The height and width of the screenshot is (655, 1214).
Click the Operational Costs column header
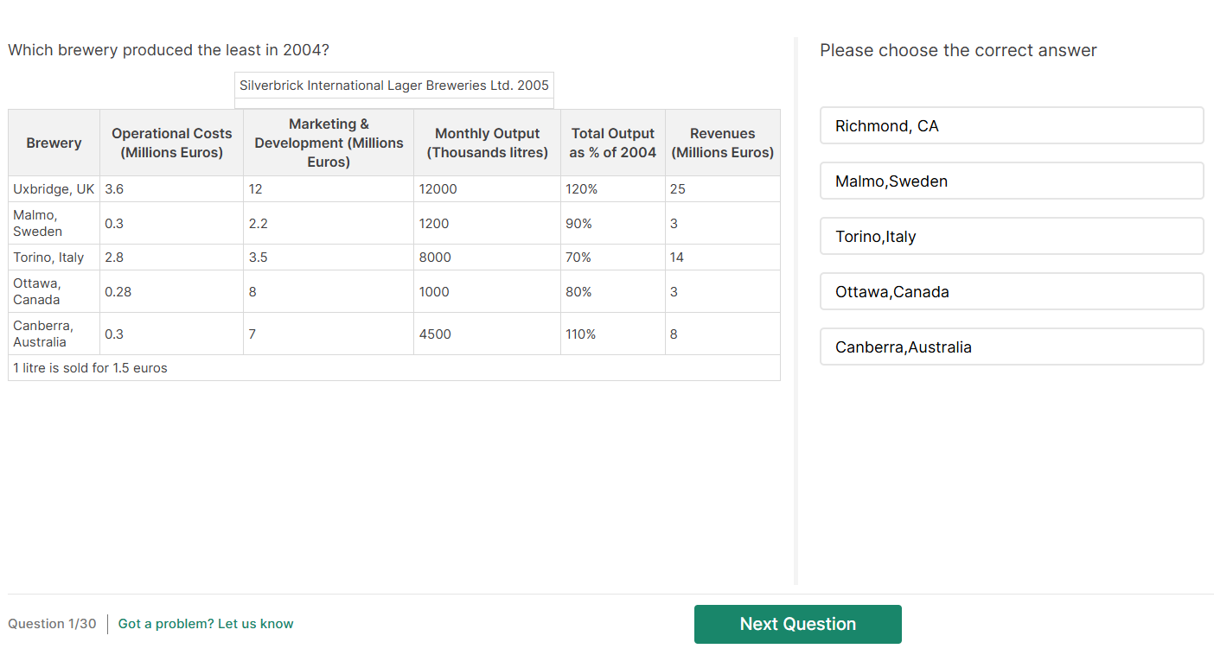click(x=171, y=143)
